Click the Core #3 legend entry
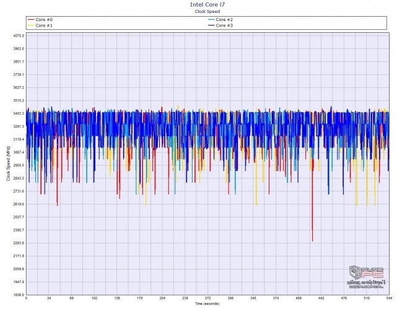The height and width of the screenshot is (311, 415). 221,25
